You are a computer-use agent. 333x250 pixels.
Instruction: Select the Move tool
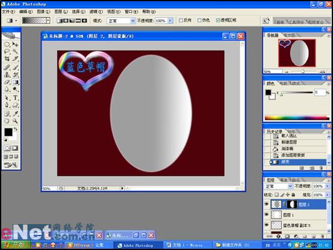point(15,44)
